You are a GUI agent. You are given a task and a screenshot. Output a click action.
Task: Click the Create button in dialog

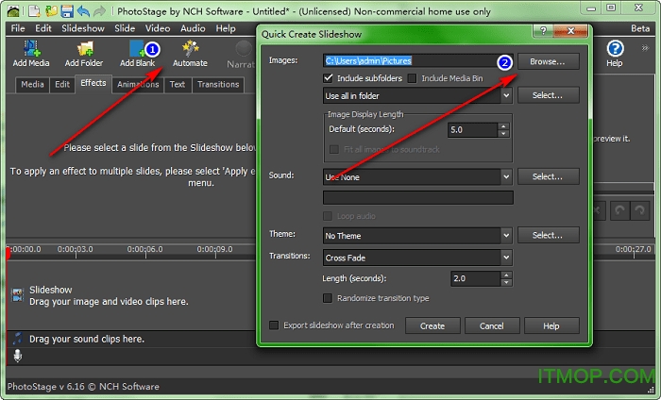tap(432, 325)
